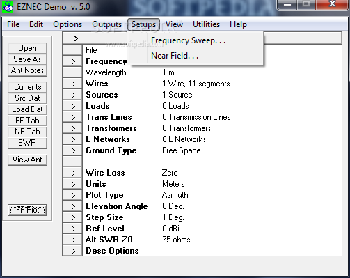The height and width of the screenshot is (278, 350).
Task: Click the Wavelength '1 m' value
Action: point(168,72)
